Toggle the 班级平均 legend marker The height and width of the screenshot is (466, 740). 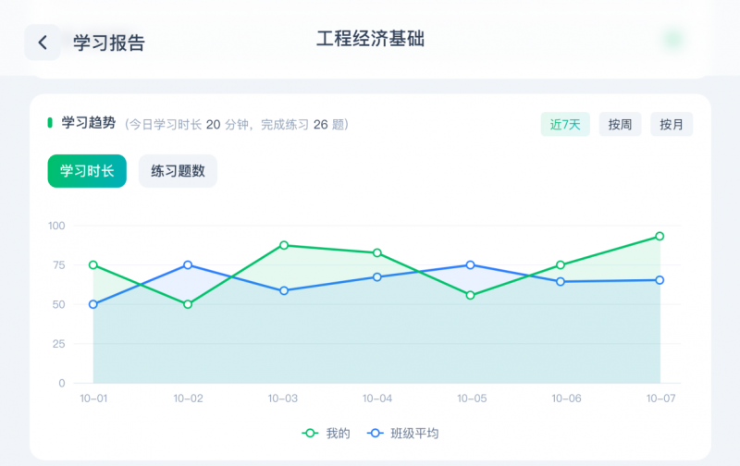(376, 433)
